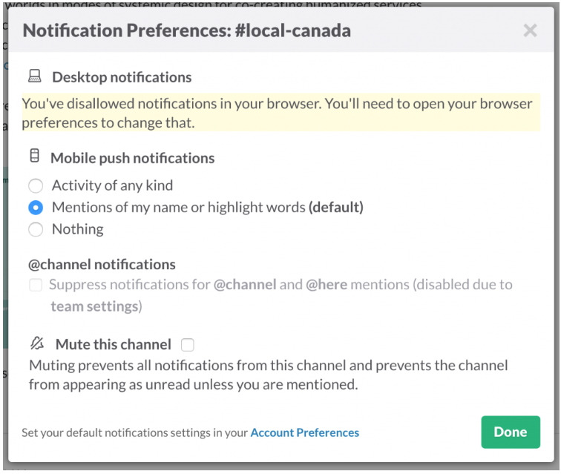This screenshot has width=561, height=474.
Task: Click the crossed-out bell mute icon
Action: [37, 343]
